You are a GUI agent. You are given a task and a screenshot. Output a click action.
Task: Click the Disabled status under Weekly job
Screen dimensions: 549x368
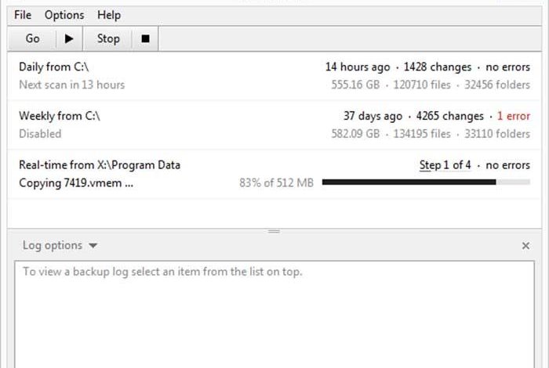point(40,134)
